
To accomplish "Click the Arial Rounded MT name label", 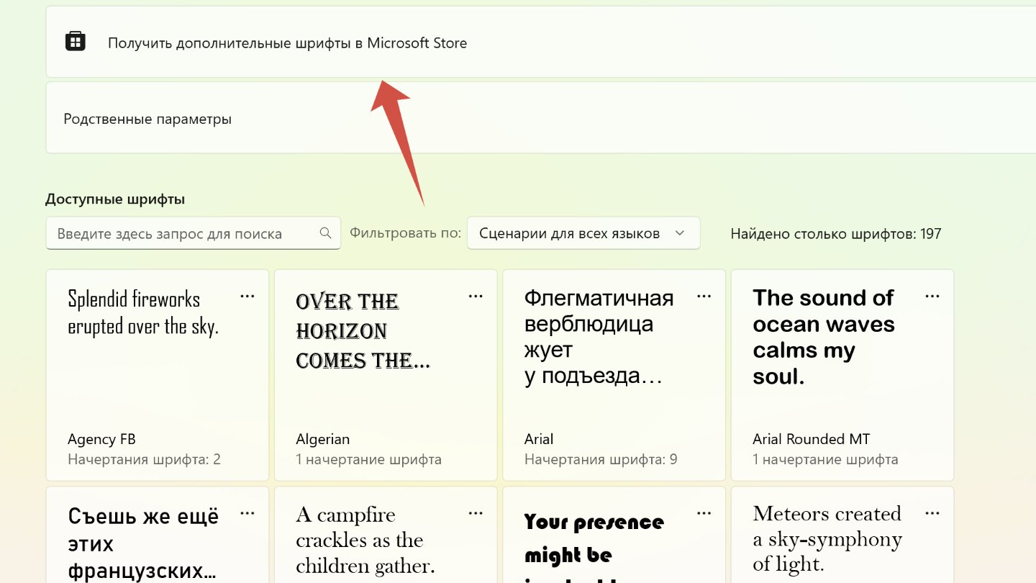I will point(812,439).
